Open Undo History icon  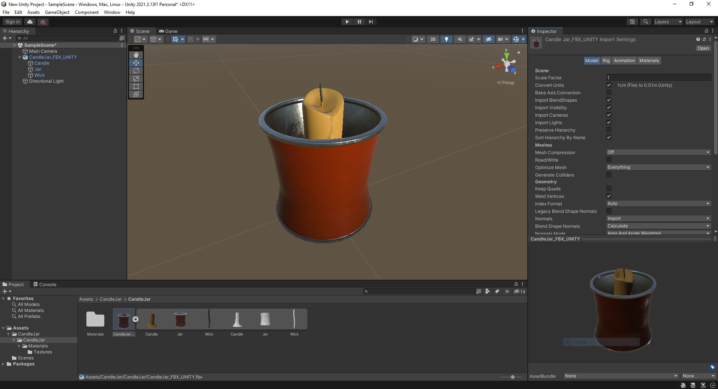click(632, 22)
